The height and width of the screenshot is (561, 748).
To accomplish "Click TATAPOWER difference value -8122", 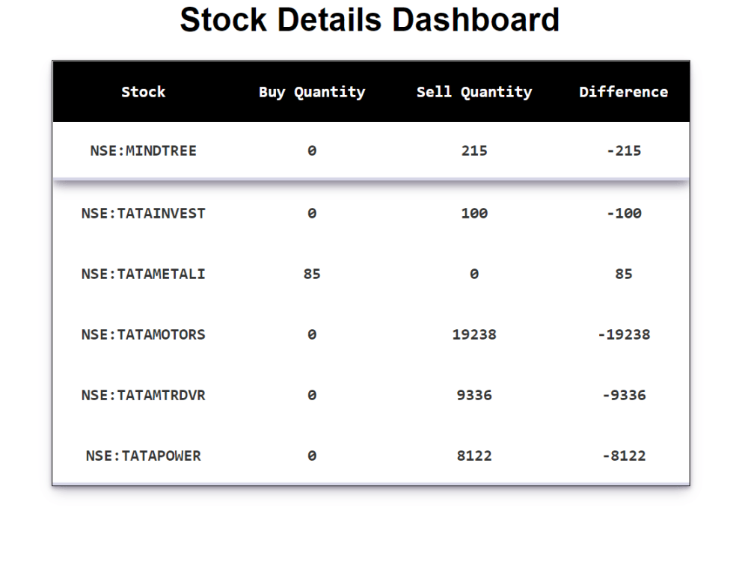I will tap(624, 456).
